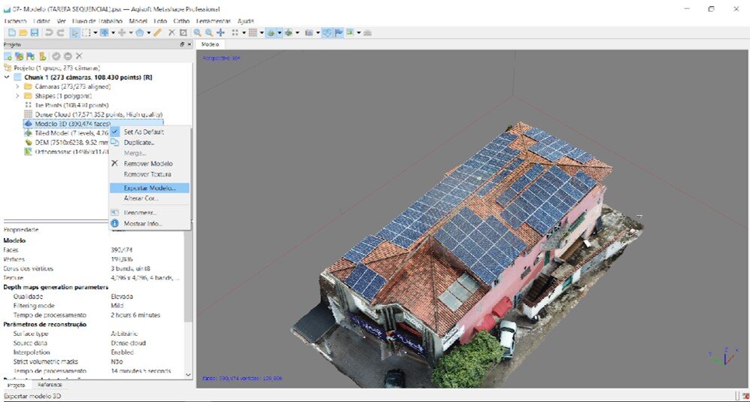Click the Zoom In magnifier icon
This screenshot has width=750, height=402.
(x=197, y=33)
